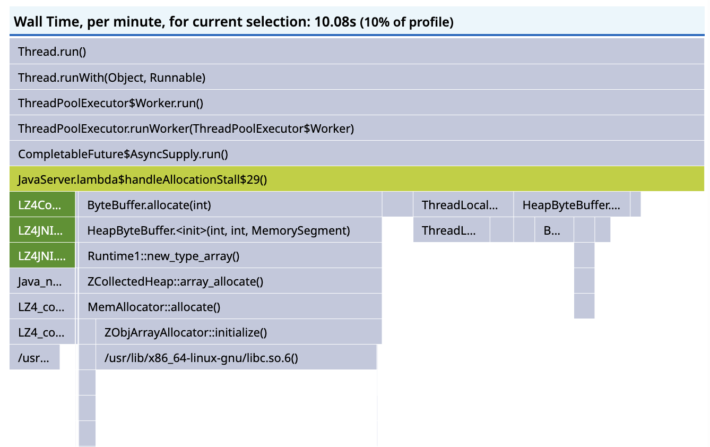Select the Thread.run() frame
The width and height of the screenshot is (710, 447).
click(357, 51)
